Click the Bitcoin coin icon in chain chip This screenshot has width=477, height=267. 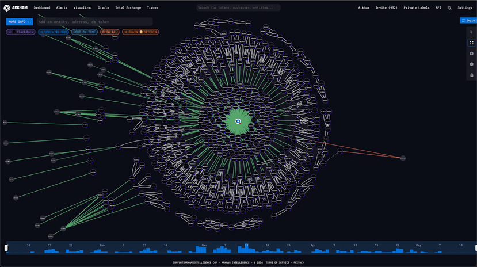tap(141, 32)
